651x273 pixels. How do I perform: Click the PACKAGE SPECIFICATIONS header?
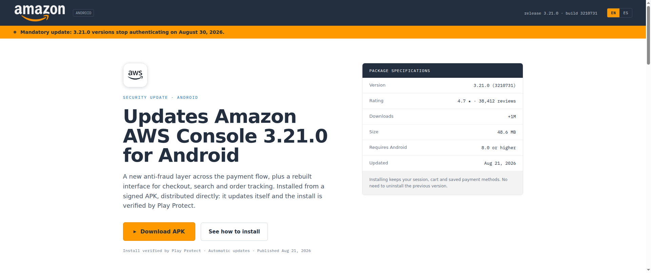(x=442, y=71)
